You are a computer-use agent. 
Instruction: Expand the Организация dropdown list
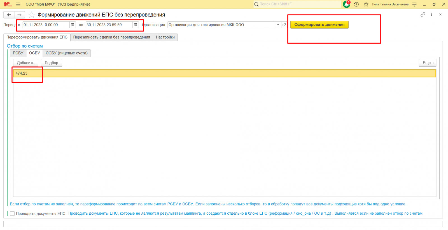pyautogui.click(x=278, y=25)
